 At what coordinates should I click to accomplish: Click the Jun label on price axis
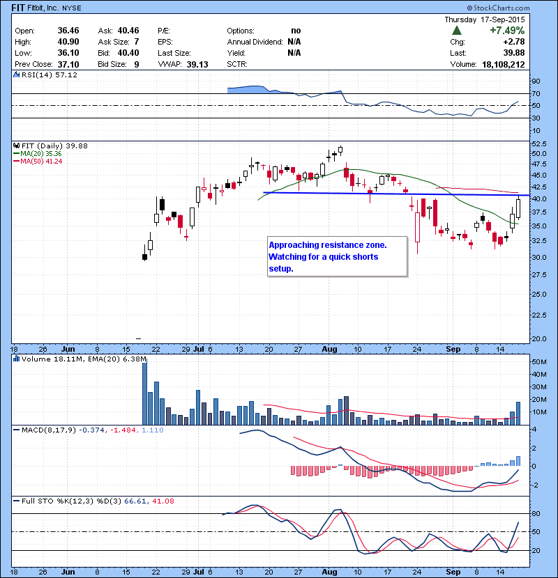(x=68, y=349)
